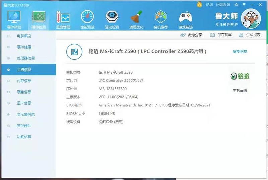
Task: Open 游戏精选 gamepad icon
Action: tap(186, 19)
